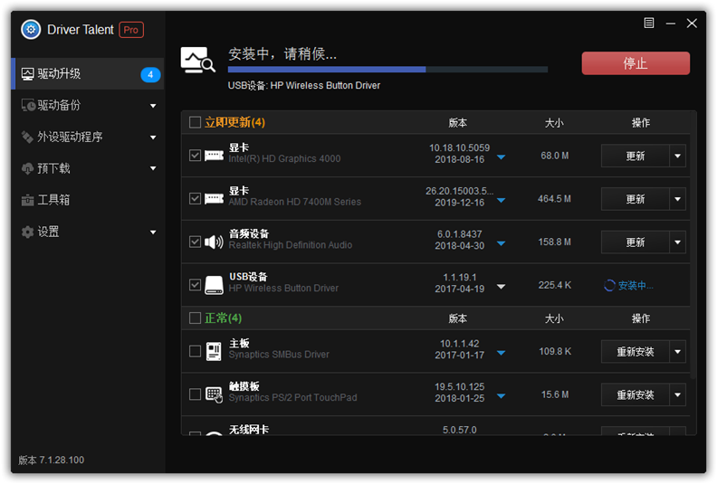Uncheck the AMD Radeon HD 7400M checkbox
The height and width of the screenshot is (484, 717).
tap(195, 198)
